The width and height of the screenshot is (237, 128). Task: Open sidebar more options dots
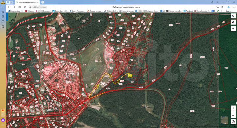pyautogui.click(x=3, y=125)
